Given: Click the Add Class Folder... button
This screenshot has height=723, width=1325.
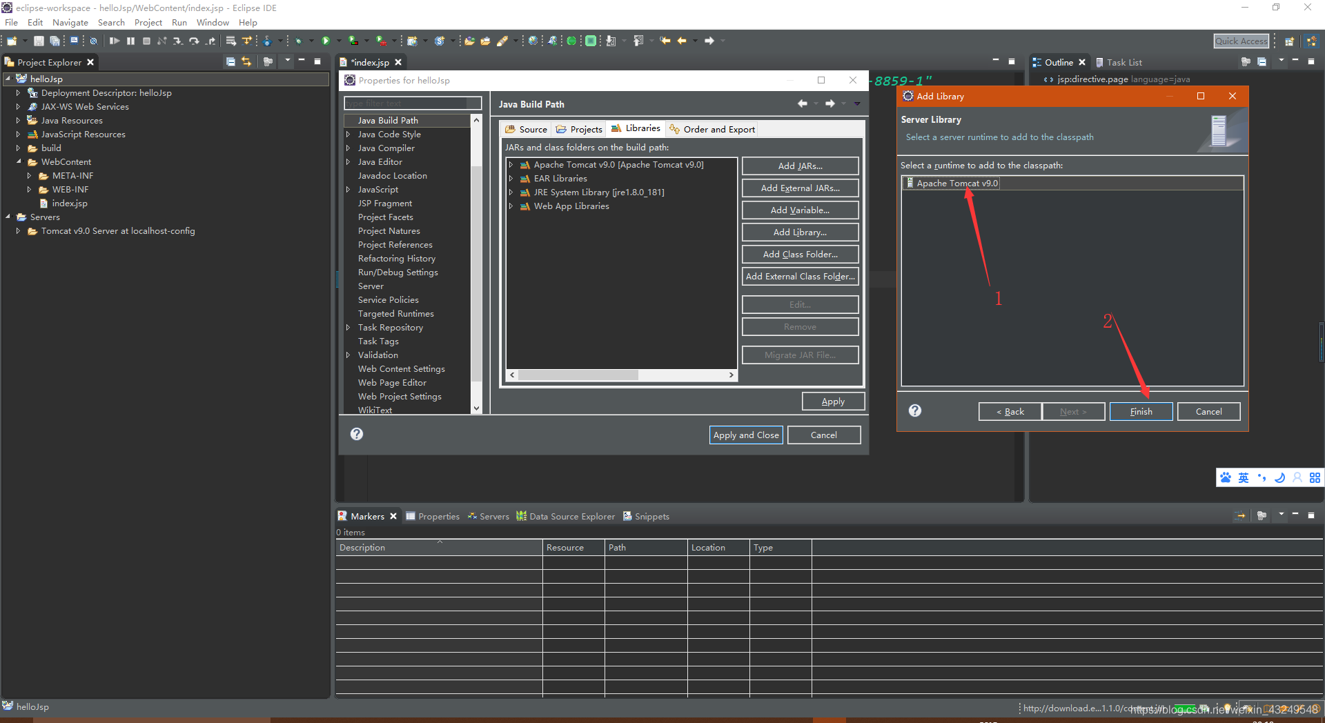Looking at the screenshot, I should point(800,254).
